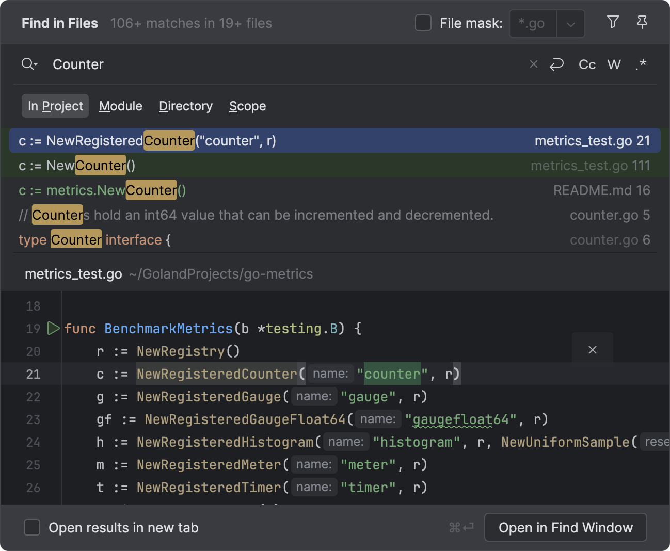This screenshot has width=670, height=551.
Task: Switch search scope to Directory
Action: (x=185, y=106)
